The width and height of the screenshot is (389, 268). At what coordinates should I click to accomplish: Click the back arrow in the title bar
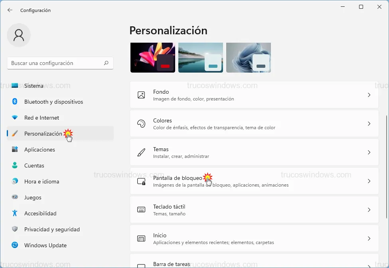[x=10, y=10]
